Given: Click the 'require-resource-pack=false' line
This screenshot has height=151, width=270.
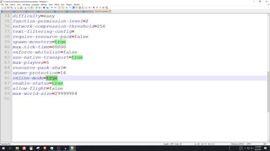Looking at the screenshot, I should [51, 36].
